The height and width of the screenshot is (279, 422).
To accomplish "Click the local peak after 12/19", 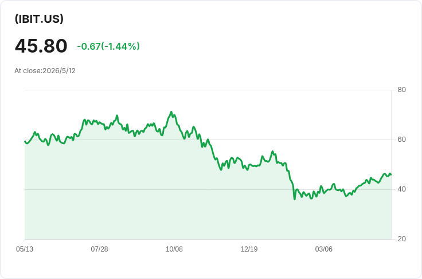I will [x=272, y=152].
